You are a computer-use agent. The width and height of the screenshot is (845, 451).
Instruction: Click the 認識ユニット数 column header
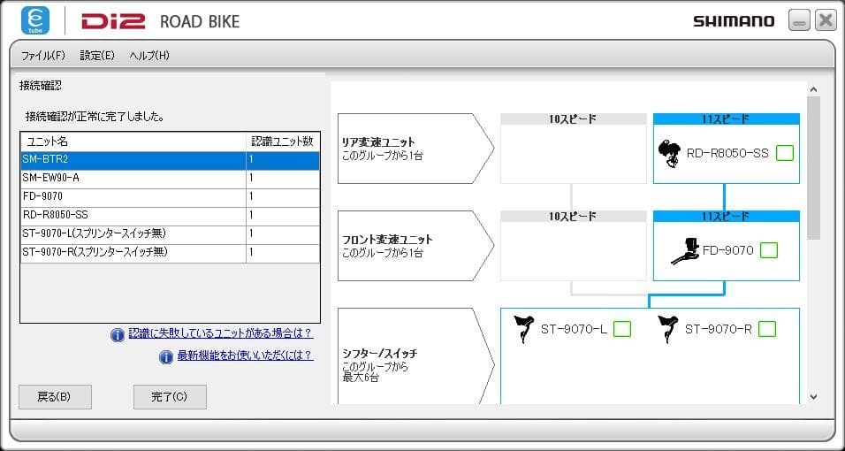(283, 141)
